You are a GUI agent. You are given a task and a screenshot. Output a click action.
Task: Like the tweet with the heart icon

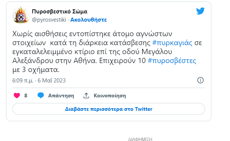pyautogui.click(x=17, y=95)
